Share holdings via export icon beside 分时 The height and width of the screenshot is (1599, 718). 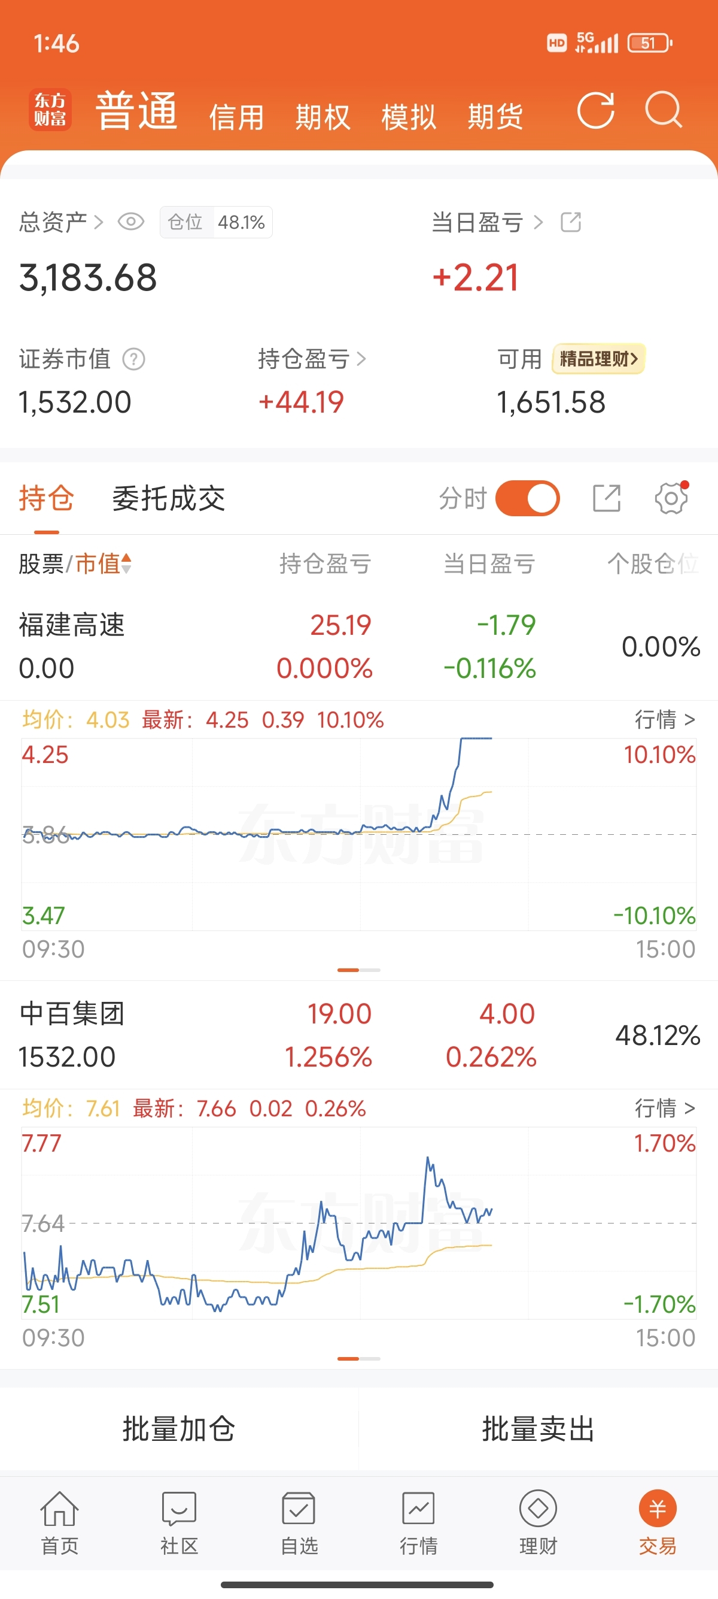coord(606,498)
